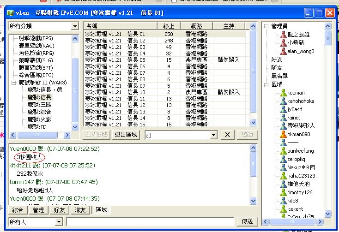339x232 pixels.
Task: Click the green user icon beside keeman
Action: pyautogui.click(x=283, y=93)
